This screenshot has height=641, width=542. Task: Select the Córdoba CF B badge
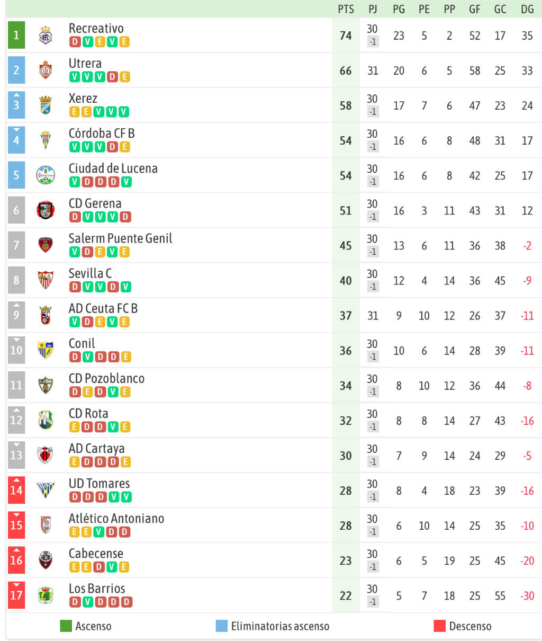click(46, 140)
